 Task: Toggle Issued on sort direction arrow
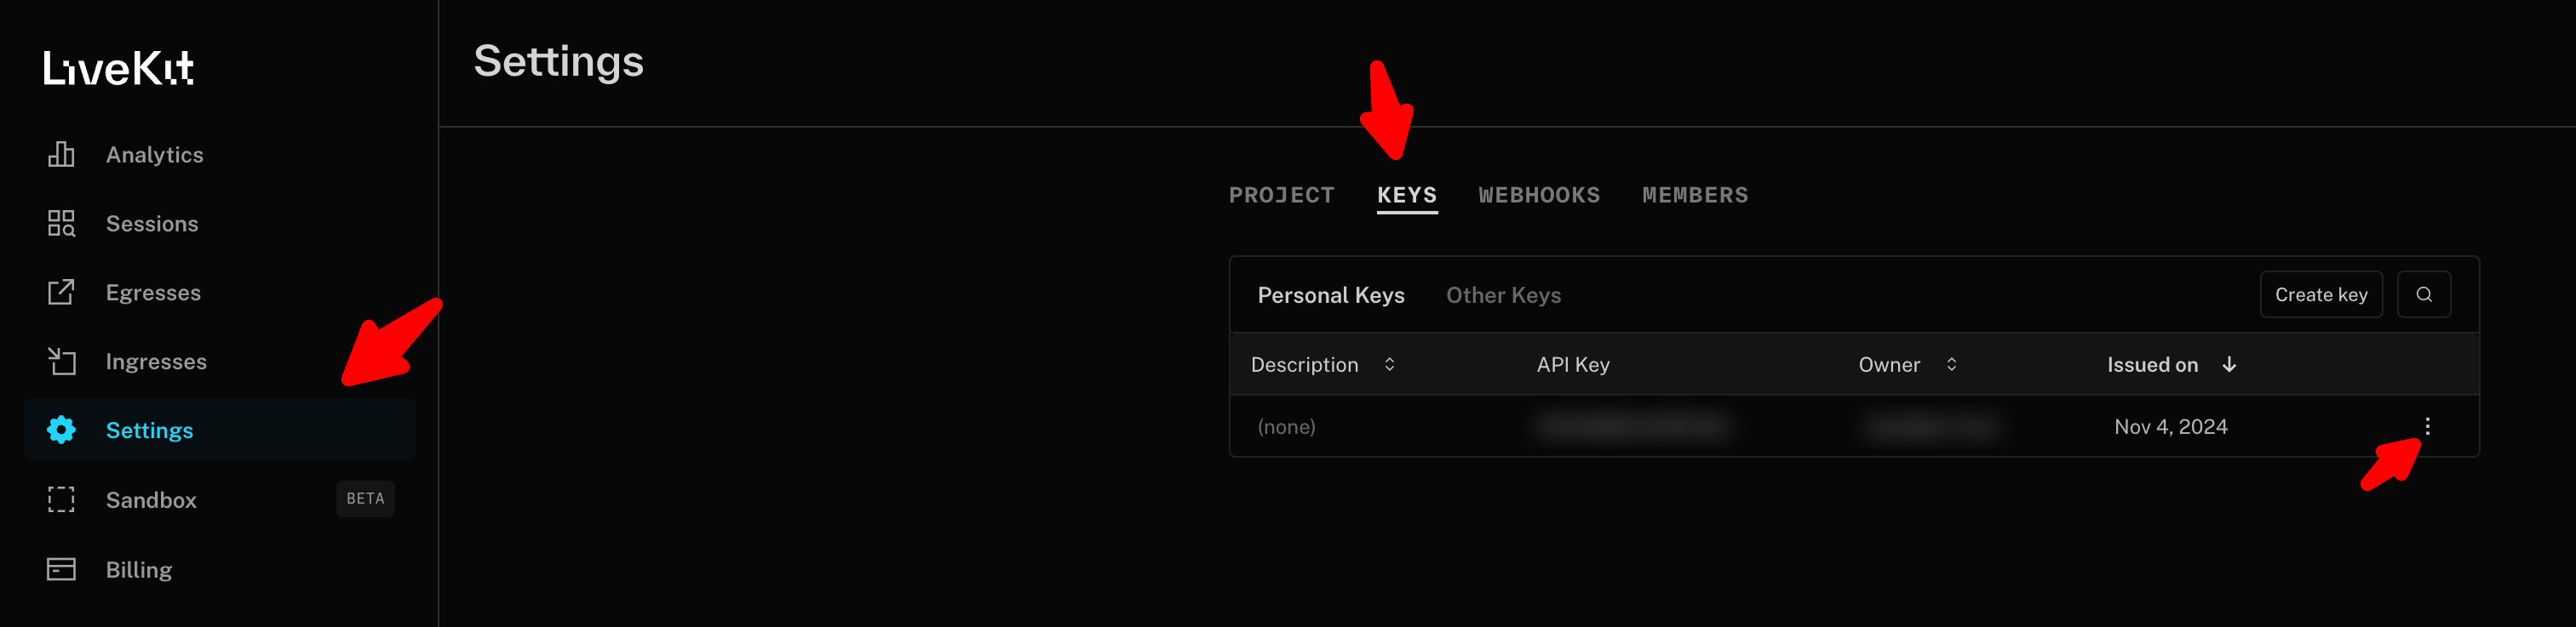2229,364
